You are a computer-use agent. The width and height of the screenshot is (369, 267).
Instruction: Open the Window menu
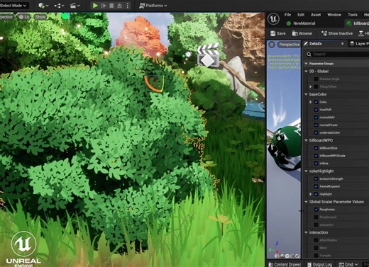click(334, 15)
